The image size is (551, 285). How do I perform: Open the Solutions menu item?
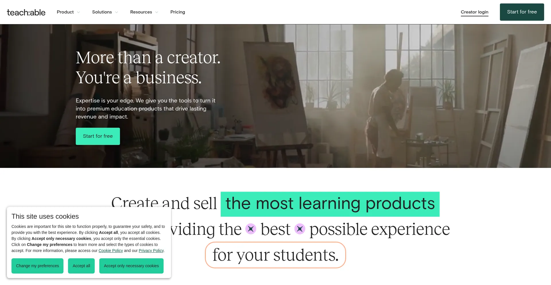(x=102, y=12)
